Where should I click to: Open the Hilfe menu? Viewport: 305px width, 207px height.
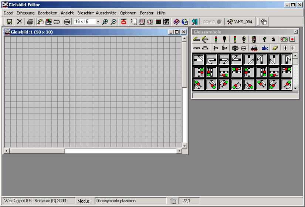click(161, 13)
